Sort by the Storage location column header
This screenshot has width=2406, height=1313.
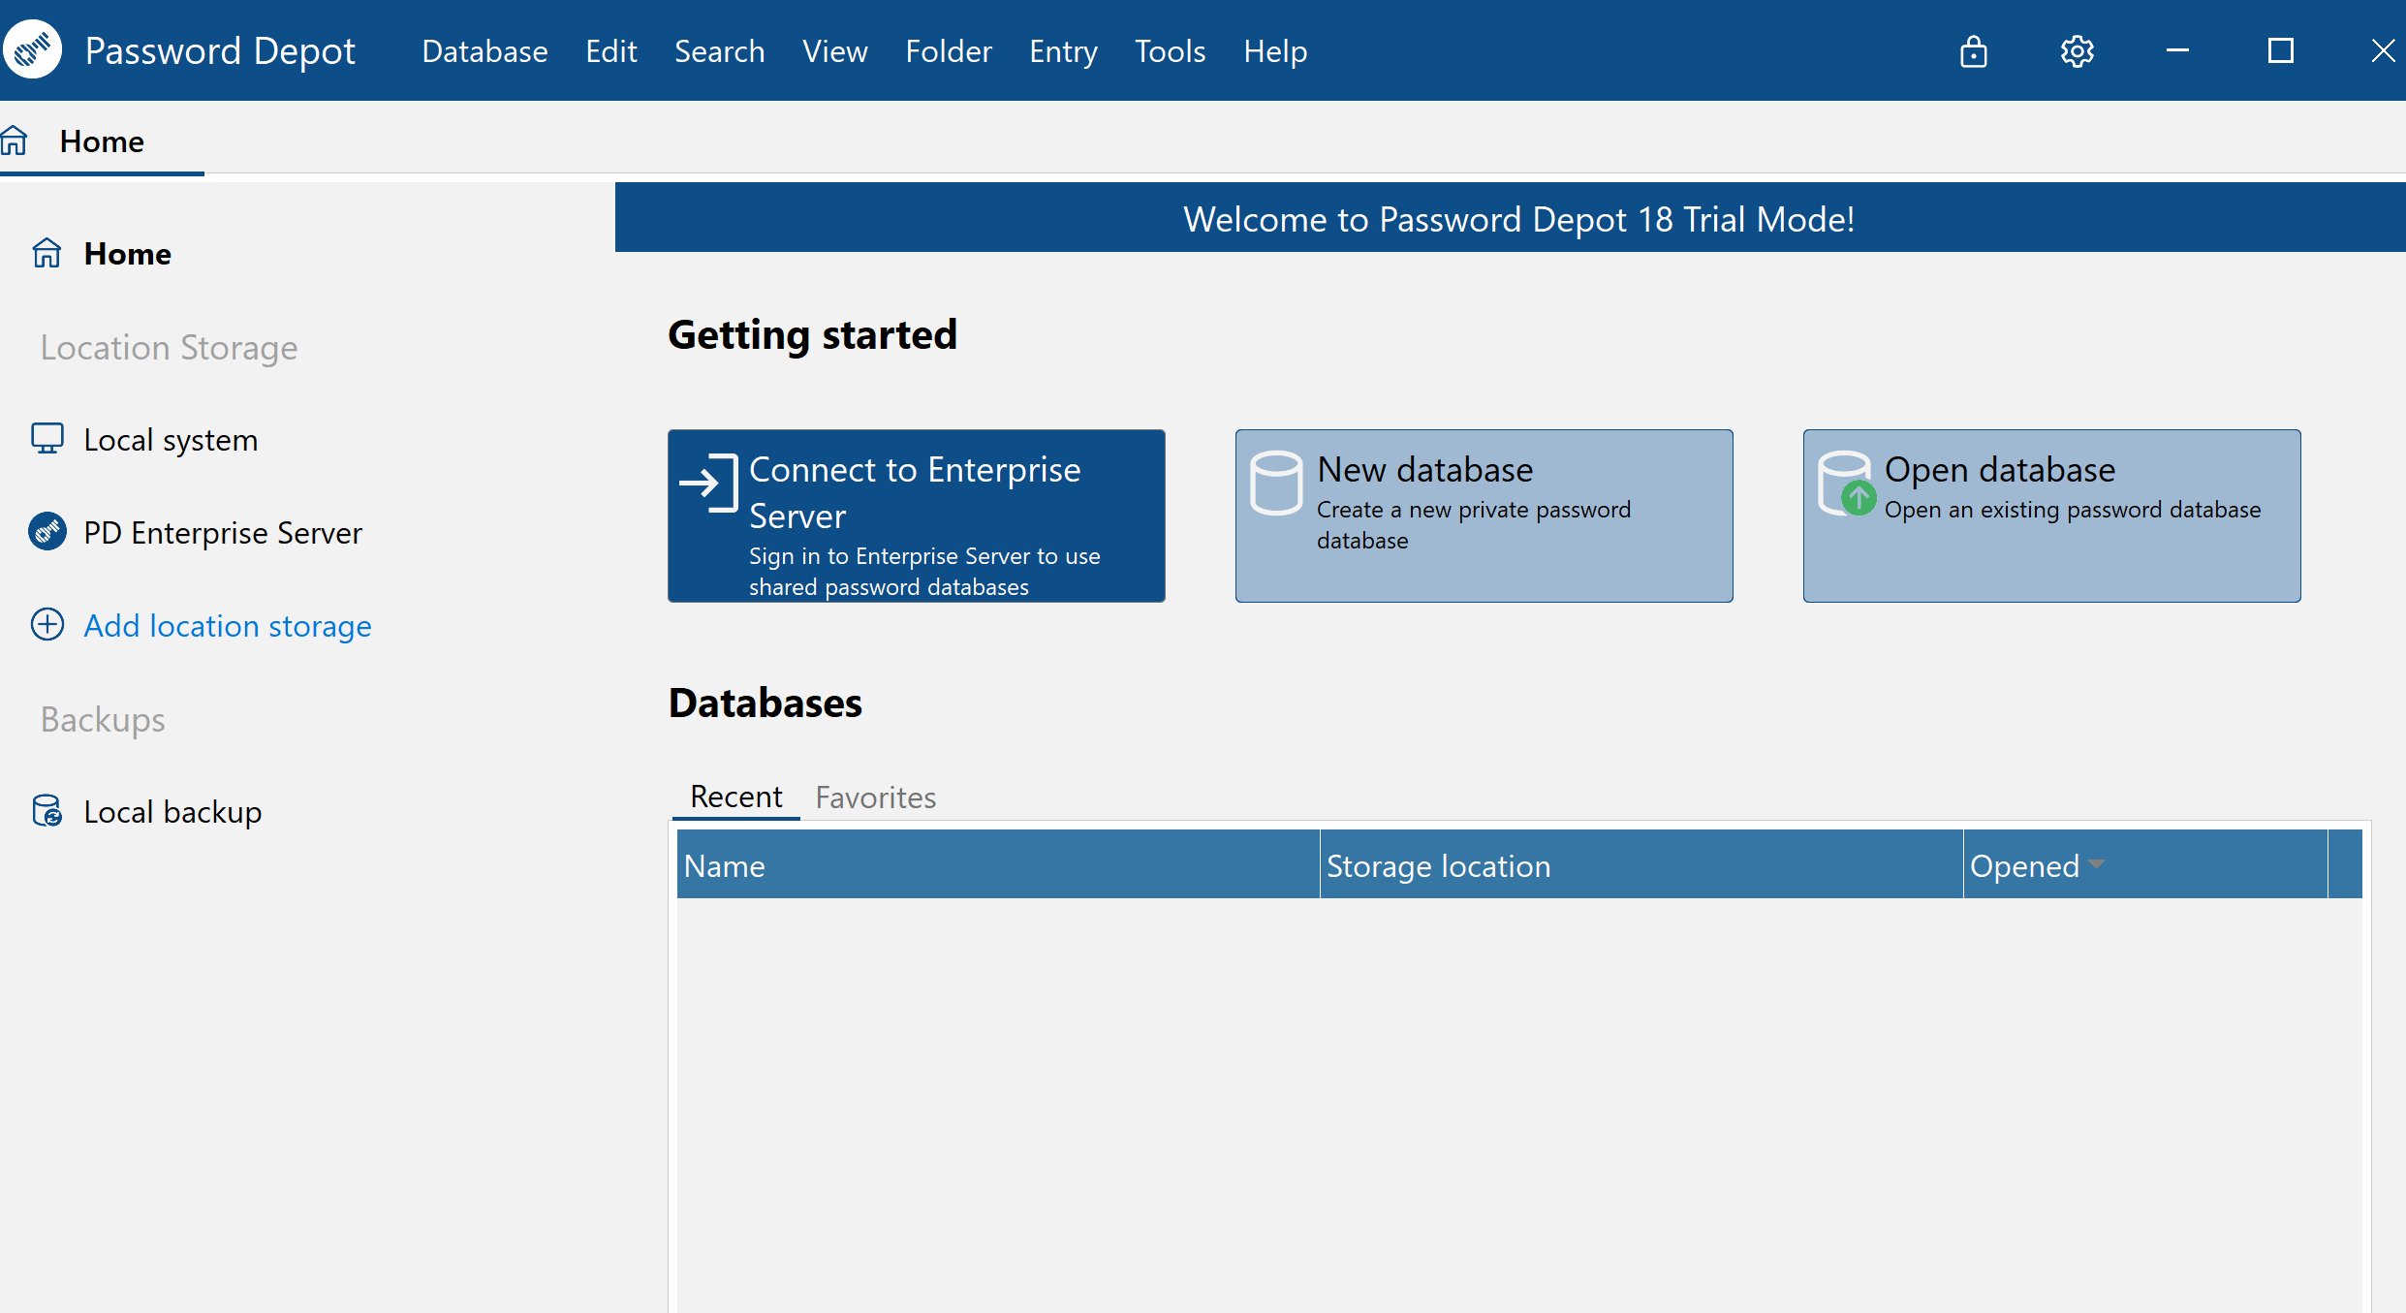click(x=1641, y=864)
